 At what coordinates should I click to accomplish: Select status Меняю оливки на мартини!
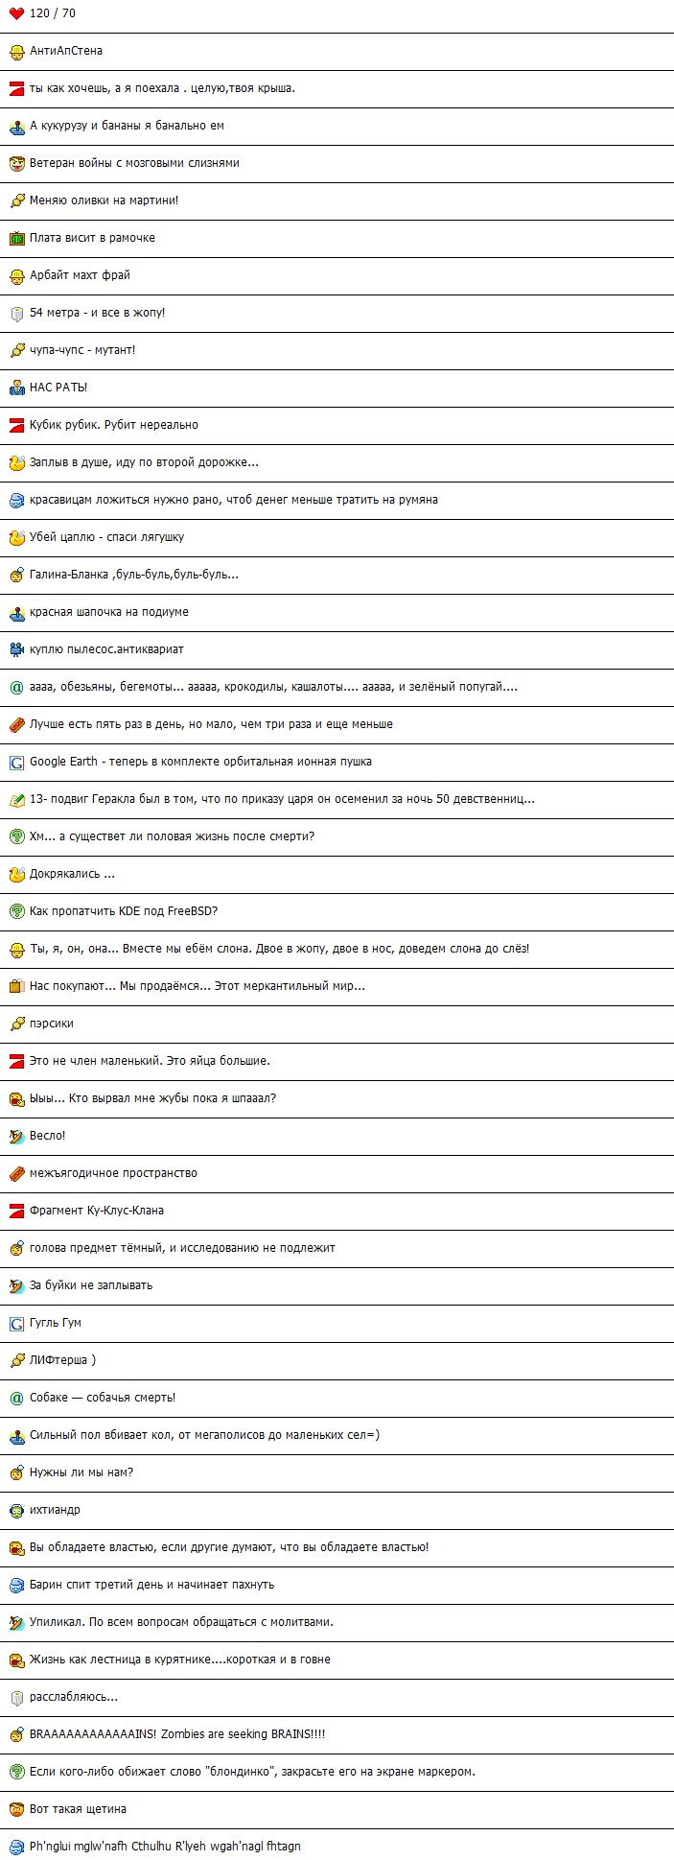click(337, 200)
